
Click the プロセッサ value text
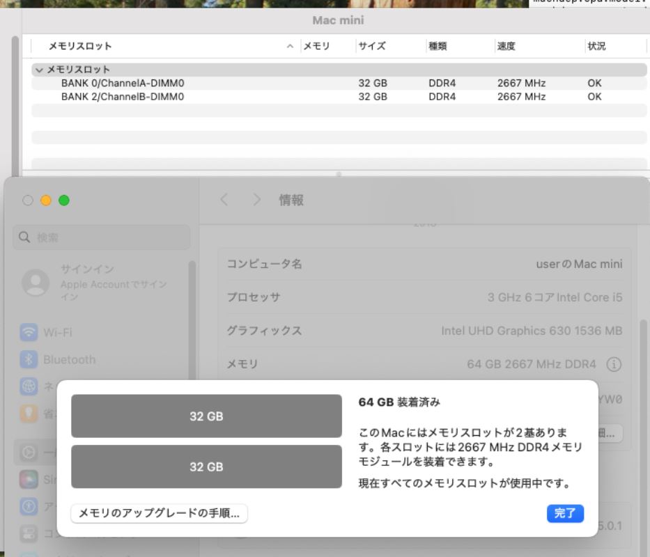tap(555, 297)
